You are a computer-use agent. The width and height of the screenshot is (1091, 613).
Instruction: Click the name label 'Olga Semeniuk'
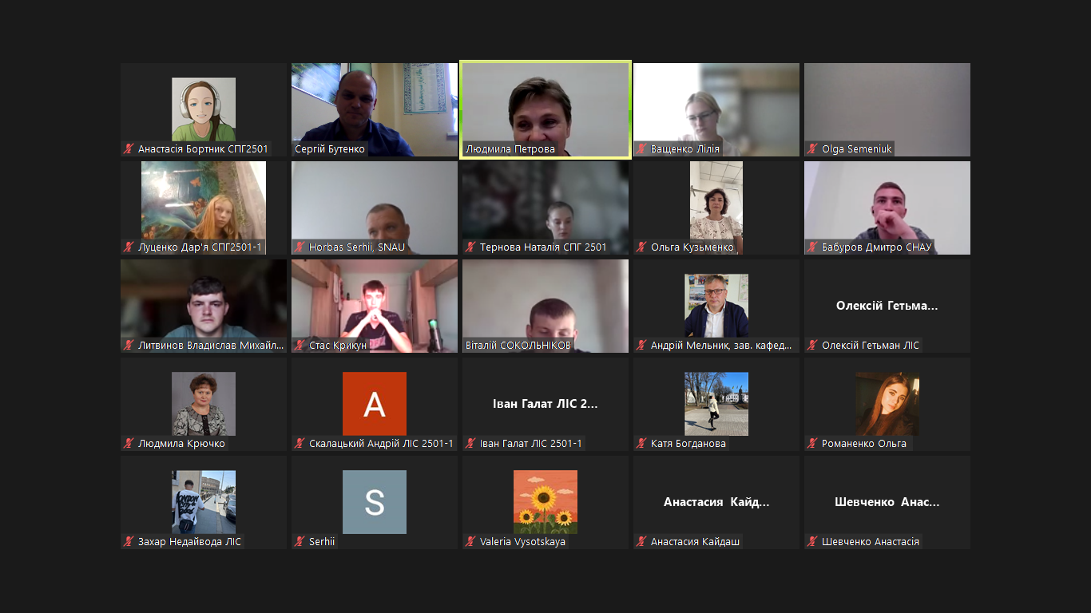click(x=856, y=149)
